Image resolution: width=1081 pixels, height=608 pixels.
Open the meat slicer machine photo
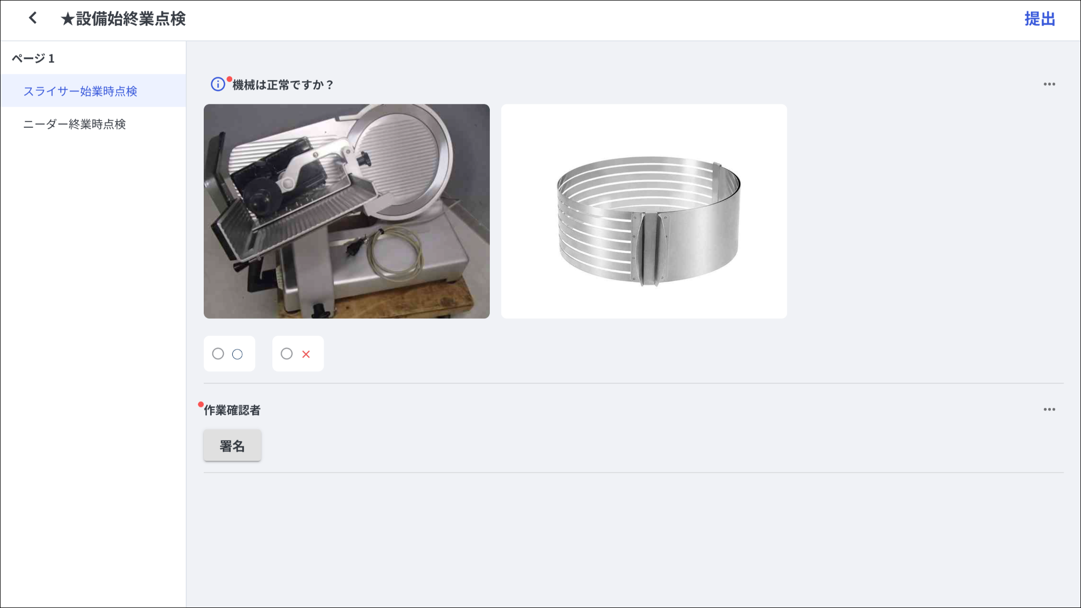click(347, 211)
